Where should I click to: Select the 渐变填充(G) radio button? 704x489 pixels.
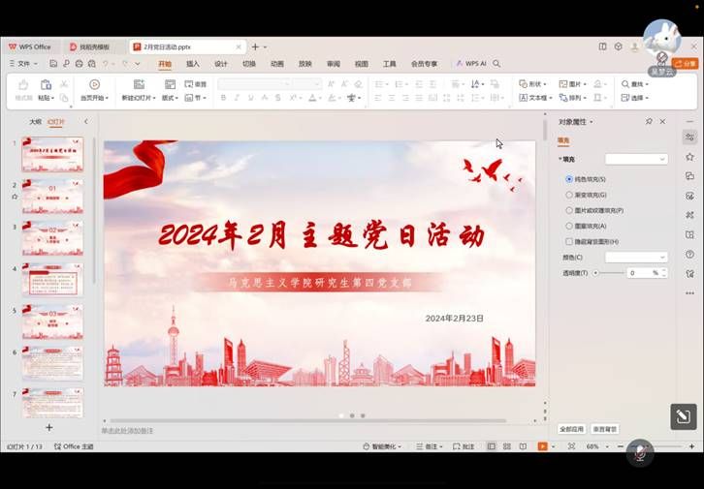[569, 195]
